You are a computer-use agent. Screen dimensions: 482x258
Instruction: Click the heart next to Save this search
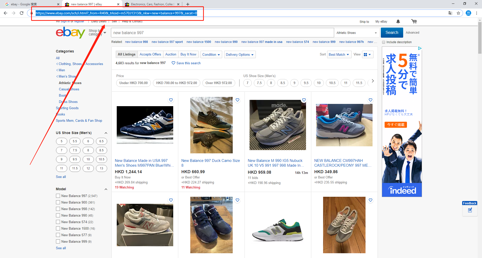click(x=173, y=63)
